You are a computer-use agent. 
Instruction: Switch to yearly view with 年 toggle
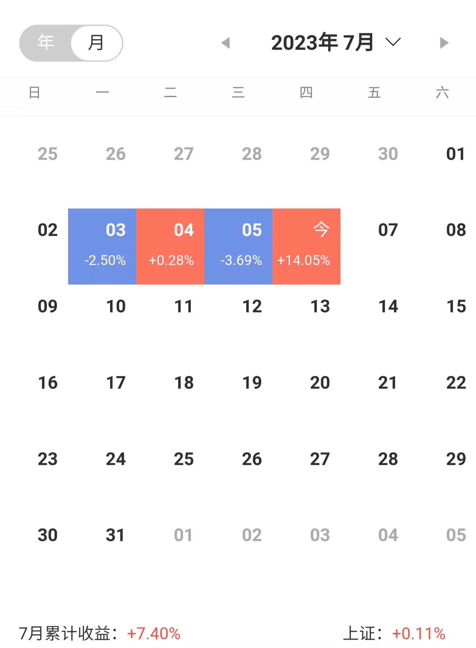point(46,43)
